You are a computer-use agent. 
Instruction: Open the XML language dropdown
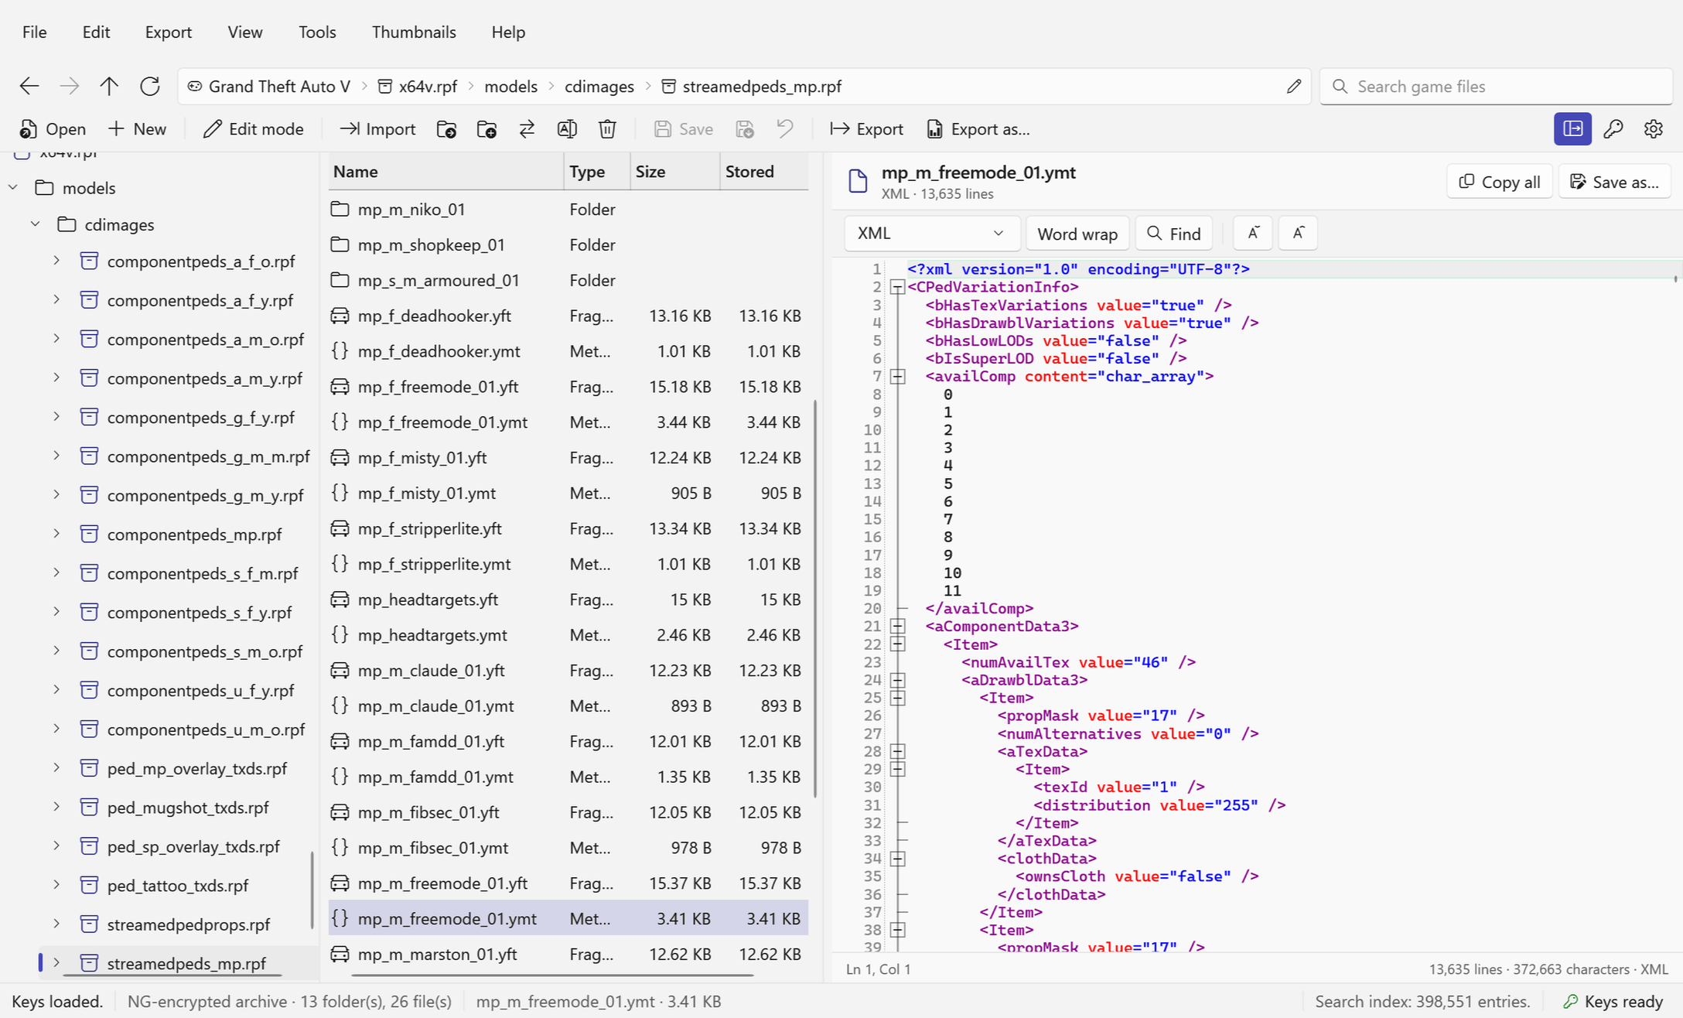click(x=931, y=233)
